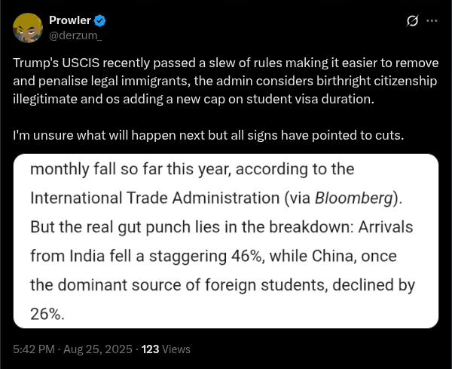The height and width of the screenshot is (369, 452).
Task: Click the 26% figure at image bottom
Action: [45, 314]
